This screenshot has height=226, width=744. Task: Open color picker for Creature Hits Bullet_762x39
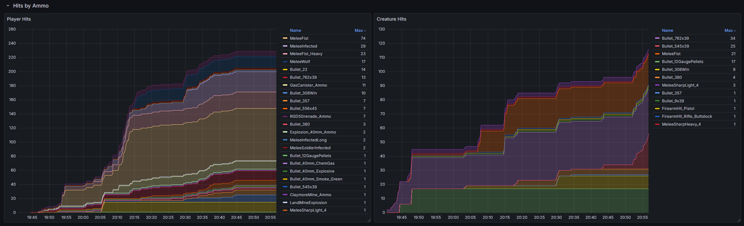click(x=657, y=38)
